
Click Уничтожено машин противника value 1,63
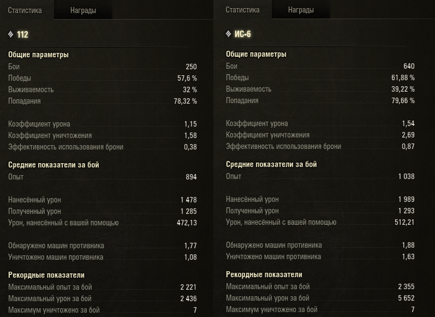tap(408, 256)
